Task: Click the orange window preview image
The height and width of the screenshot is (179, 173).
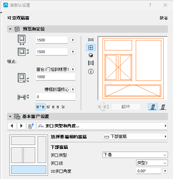Action: [x=133, y=68]
